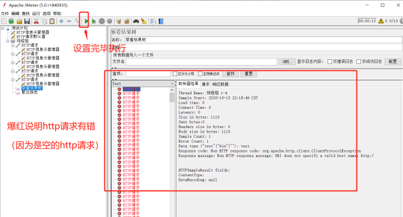Screen dimensions: 403x217
Task: Enable 仅错误日志 checkbox
Action: [330, 62]
